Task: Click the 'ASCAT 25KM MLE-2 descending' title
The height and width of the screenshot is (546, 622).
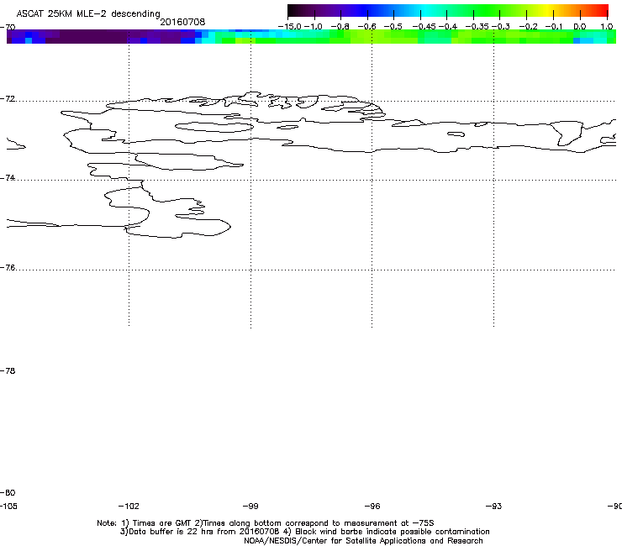Action: (x=88, y=13)
